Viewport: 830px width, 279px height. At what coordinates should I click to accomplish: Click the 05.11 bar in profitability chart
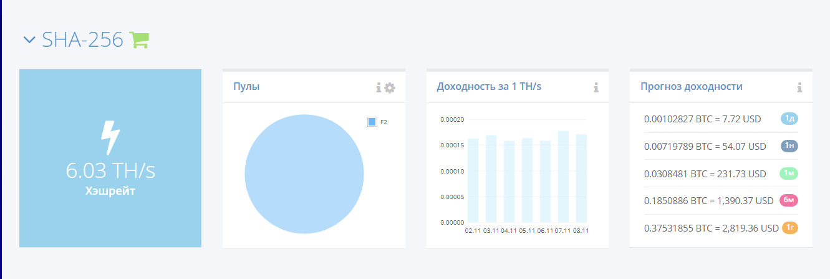pos(527,180)
